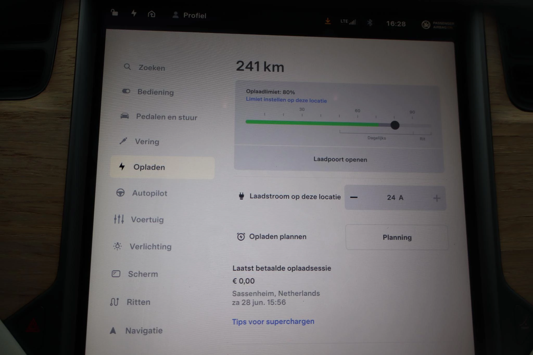Tap the passenger airbag status icon
533x355 pixels.
pyautogui.click(x=426, y=25)
